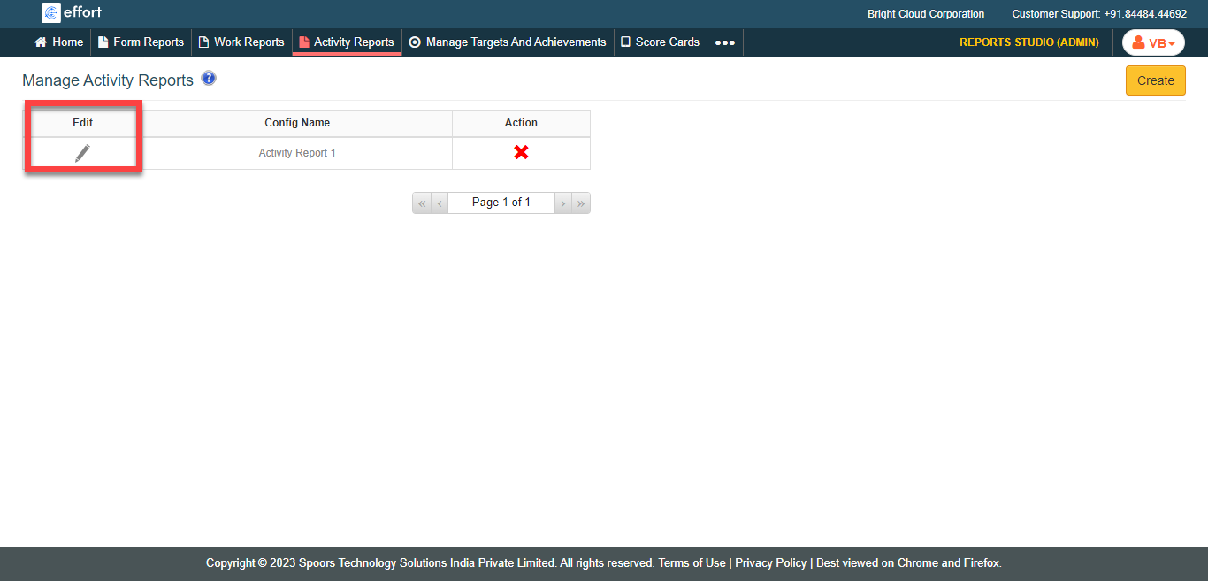The image size is (1208, 581).
Task: Open Manage Targets And Achievements
Action: [508, 42]
